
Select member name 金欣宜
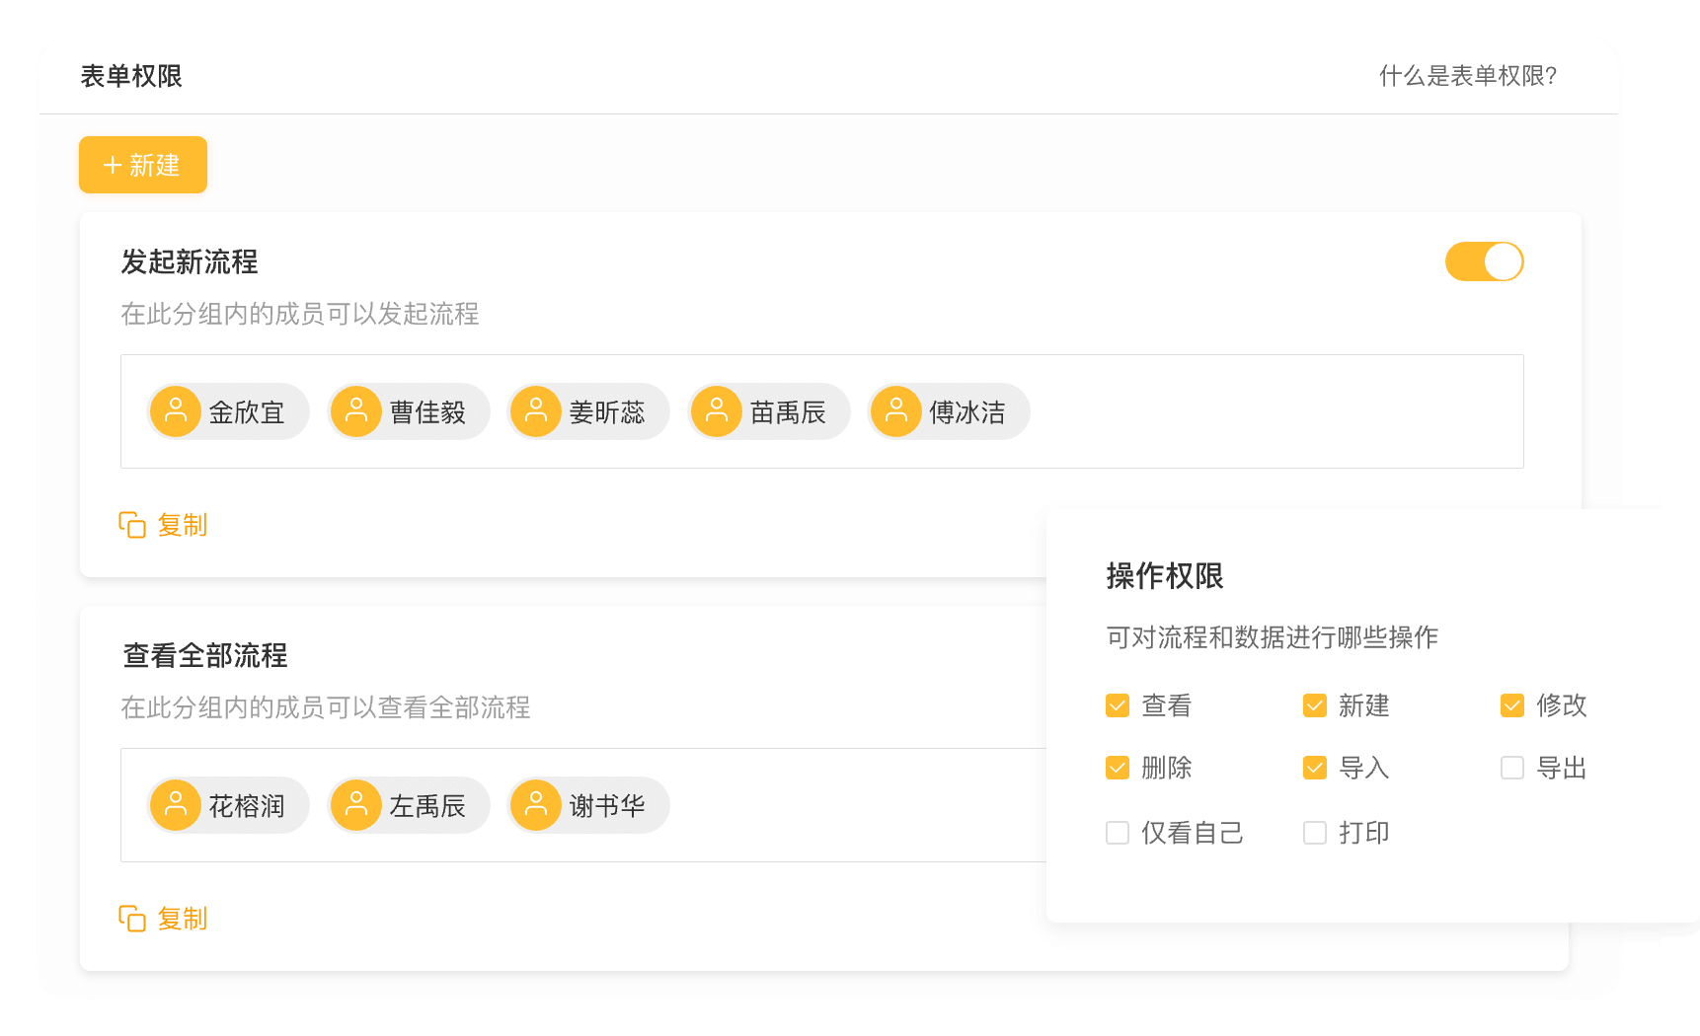[x=247, y=412]
